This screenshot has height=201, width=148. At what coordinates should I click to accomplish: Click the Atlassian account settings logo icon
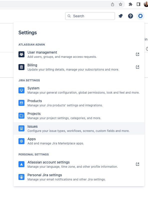click(x=21, y=164)
